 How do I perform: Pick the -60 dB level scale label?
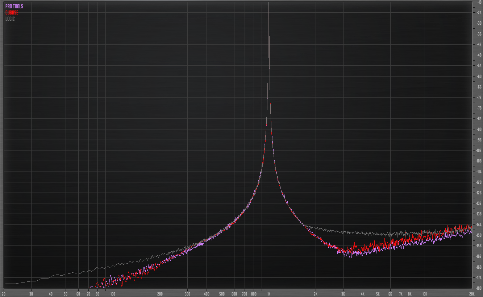point(479,77)
